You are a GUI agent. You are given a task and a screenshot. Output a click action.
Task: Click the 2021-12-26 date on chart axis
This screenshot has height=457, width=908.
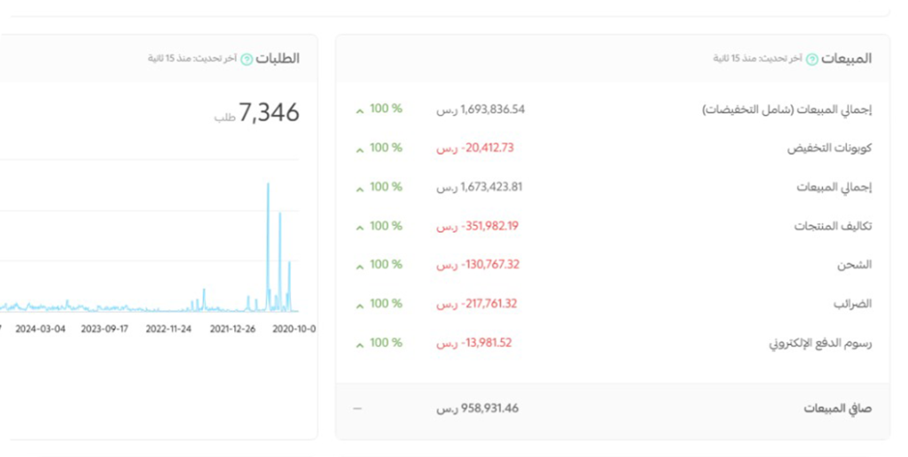pos(232,329)
